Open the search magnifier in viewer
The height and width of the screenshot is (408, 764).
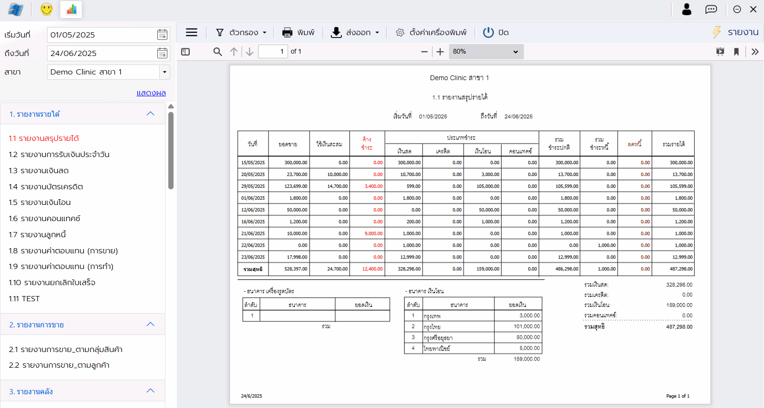tap(217, 52)
